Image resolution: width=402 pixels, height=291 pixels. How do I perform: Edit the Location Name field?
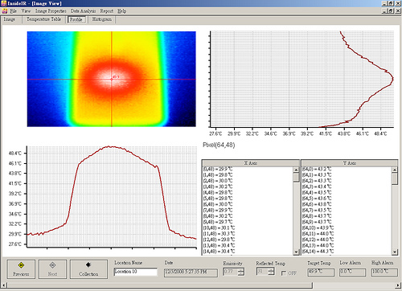(136, 272)
